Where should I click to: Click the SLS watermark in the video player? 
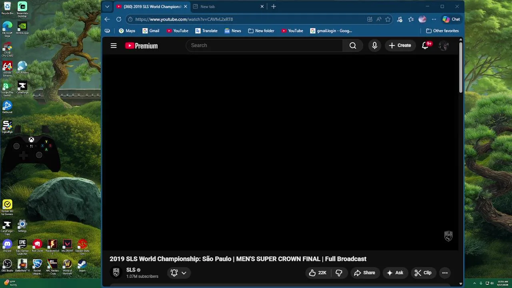(x=448, y=236)
